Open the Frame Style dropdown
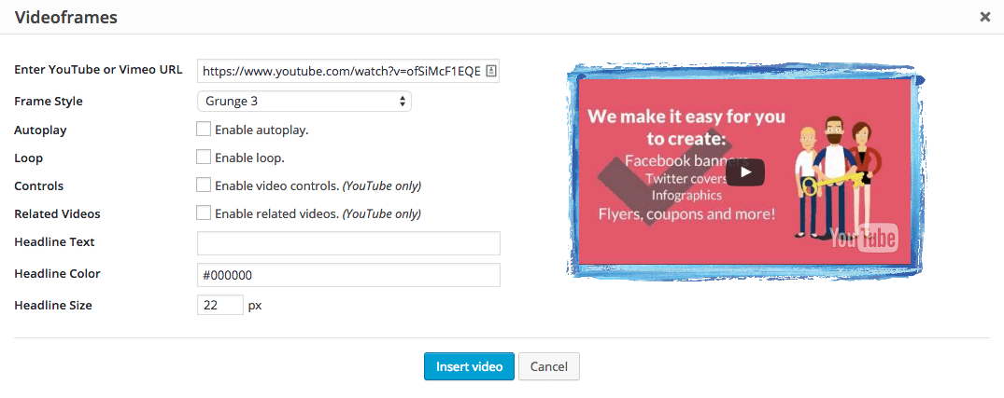The width and height of the screenshot is (1004, 398). pos(304,101)
